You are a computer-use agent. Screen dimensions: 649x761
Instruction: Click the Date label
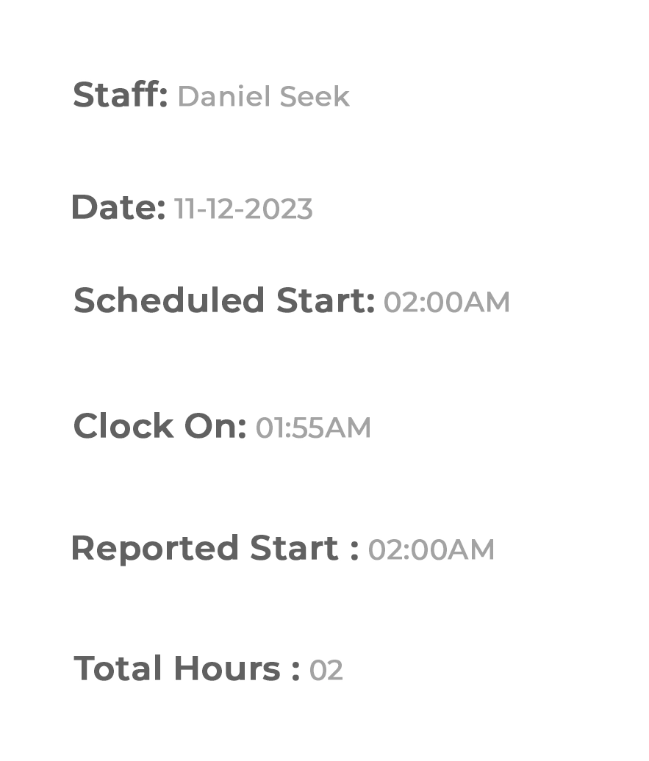pos(118,207)
